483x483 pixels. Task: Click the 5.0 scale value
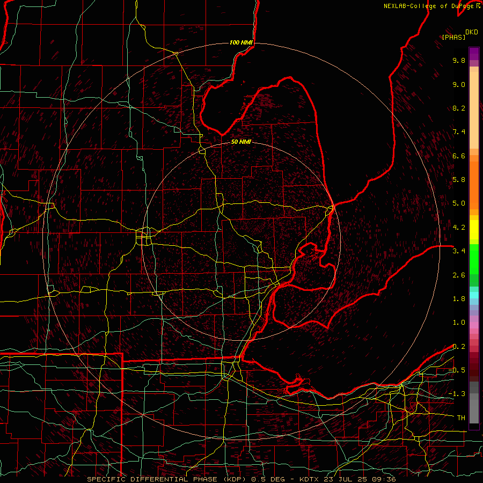click(459, 203)
